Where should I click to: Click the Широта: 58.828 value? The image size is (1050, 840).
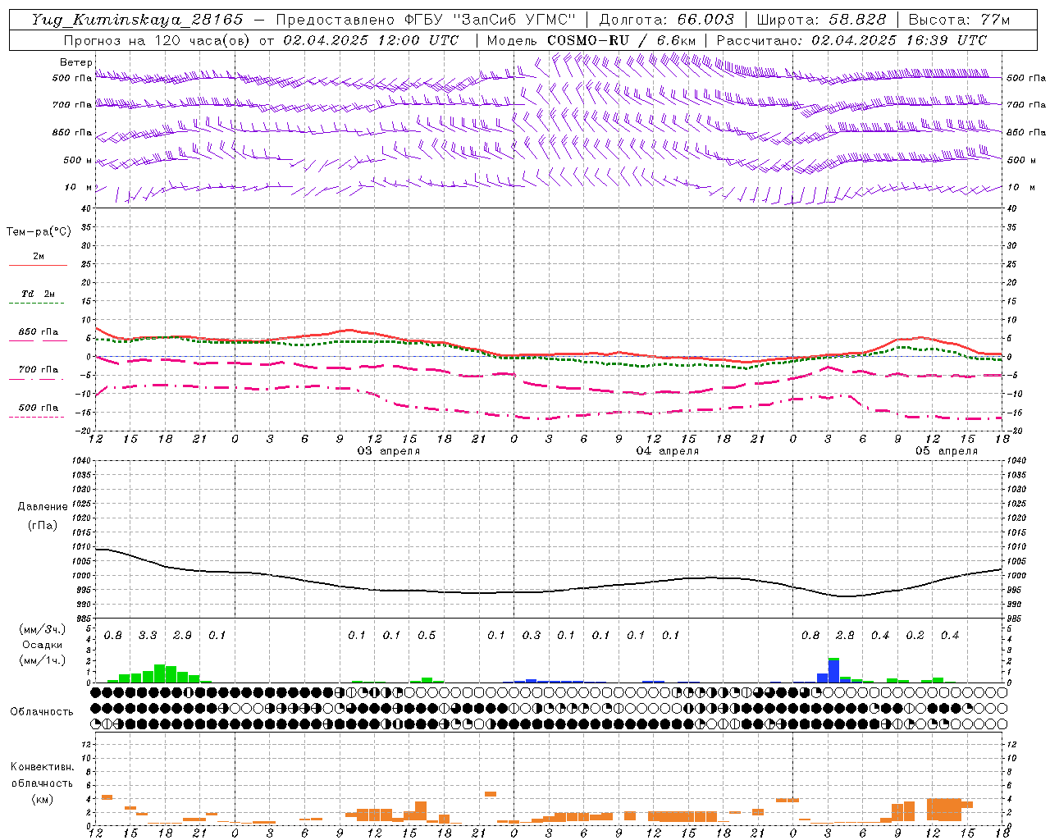coord(821,20)
